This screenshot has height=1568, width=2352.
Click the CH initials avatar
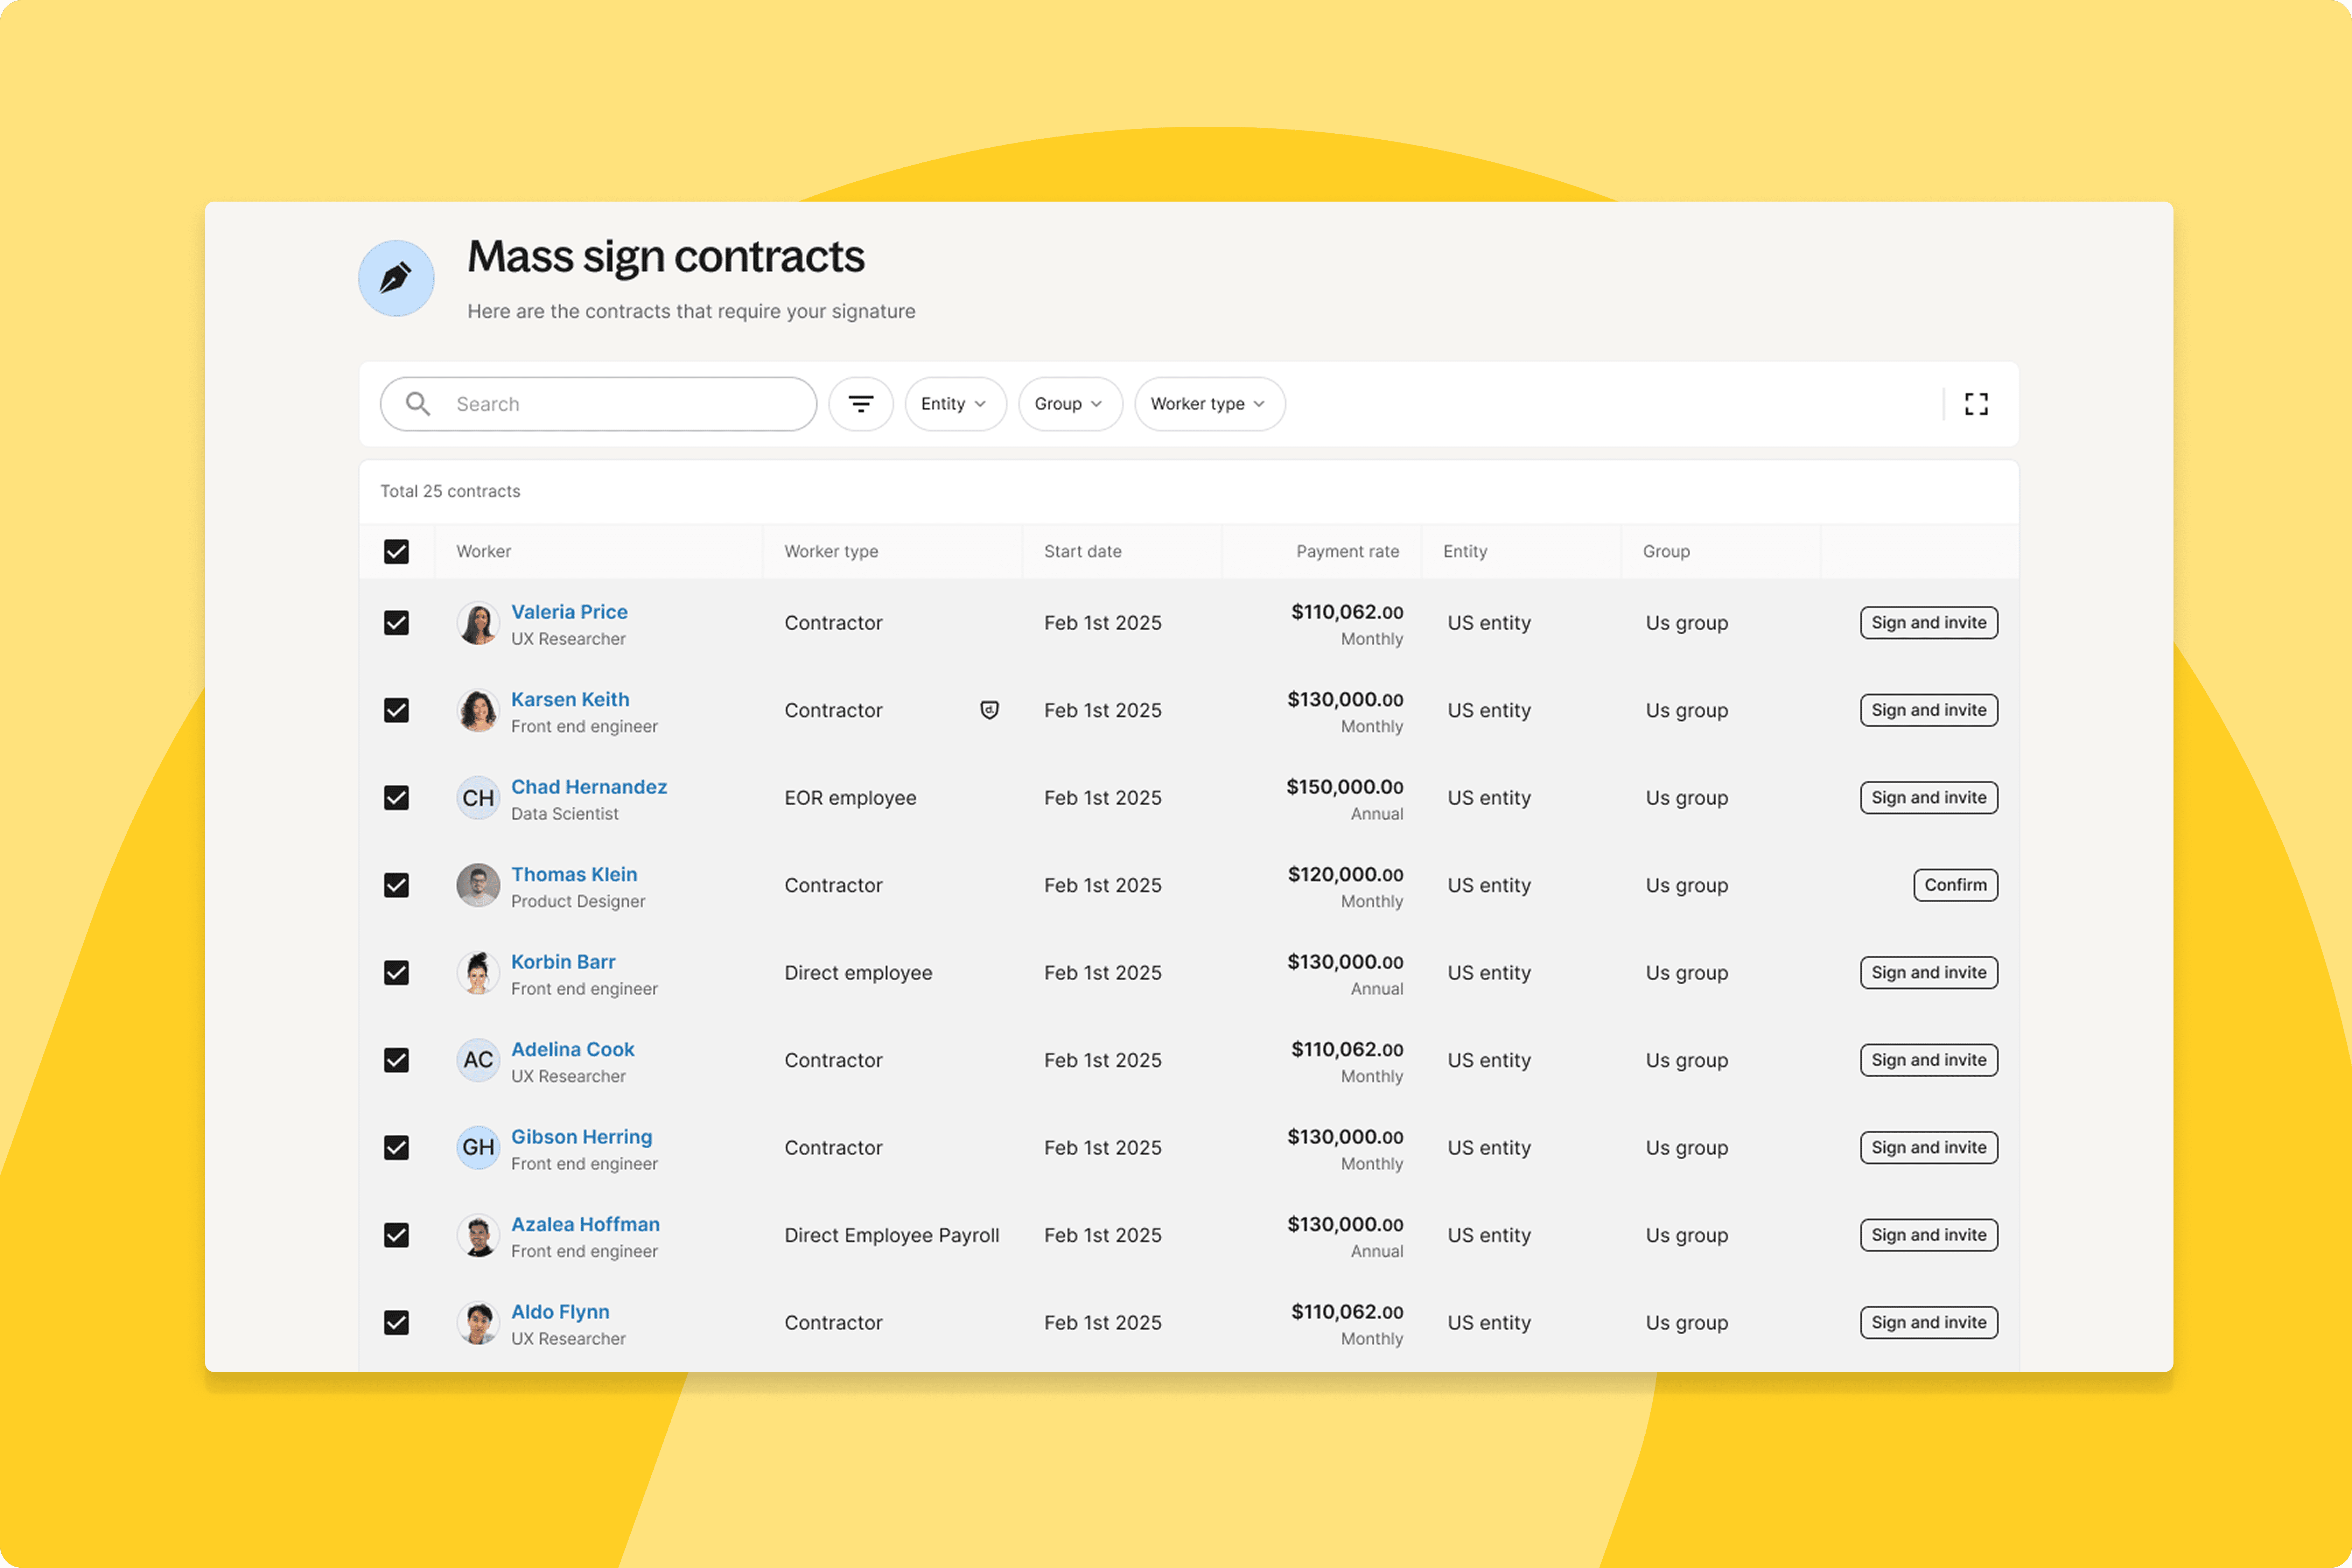(x=478, y=798)
